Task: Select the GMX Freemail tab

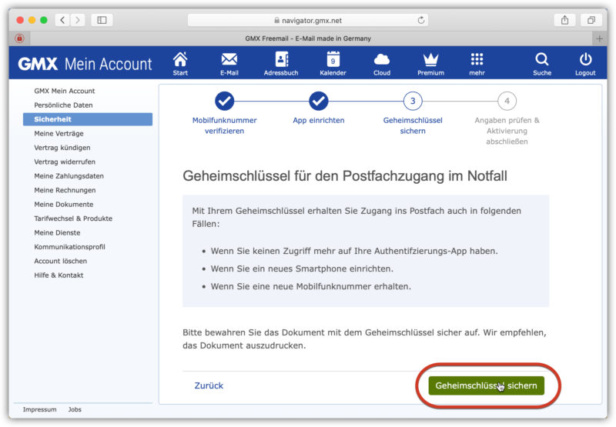Action: pos(308,38)
